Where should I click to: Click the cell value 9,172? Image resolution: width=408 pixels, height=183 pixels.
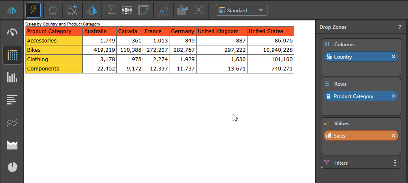[130, 69]
